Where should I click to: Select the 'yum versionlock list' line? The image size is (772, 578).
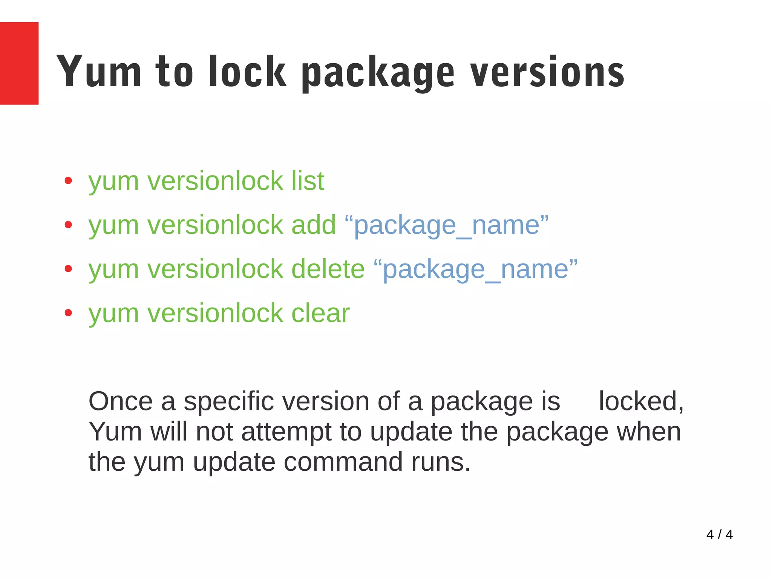pos(206,181)
